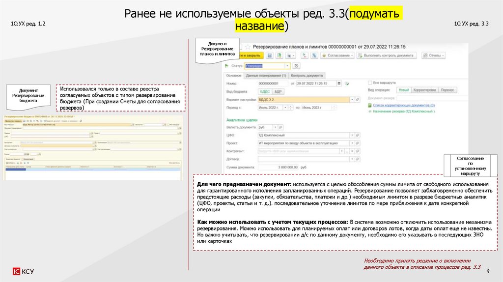Viewport: 503px width, 282px height.
Task: Select БДР budget type toggle
Action: point(278,91)
